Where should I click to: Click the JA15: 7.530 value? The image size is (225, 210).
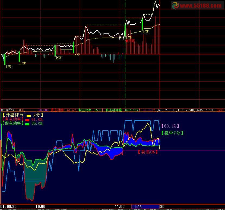pyautogui.click(x=205, y=110)
